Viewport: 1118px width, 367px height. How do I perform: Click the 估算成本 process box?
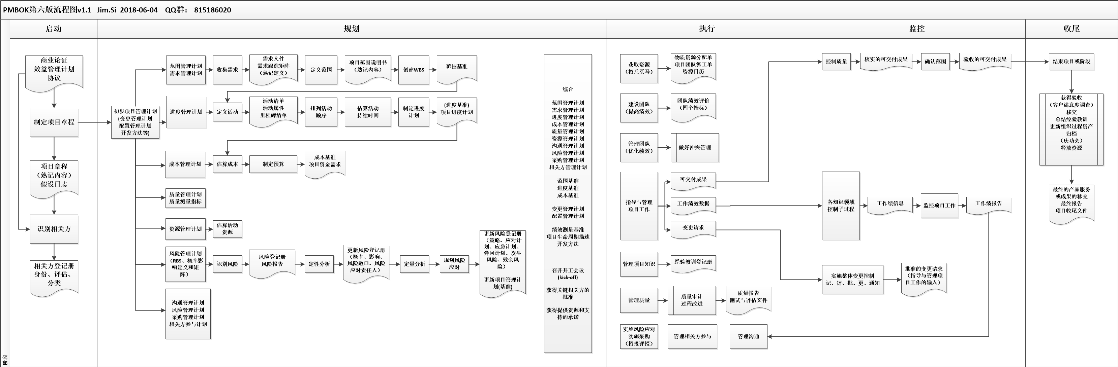(228, 164)
